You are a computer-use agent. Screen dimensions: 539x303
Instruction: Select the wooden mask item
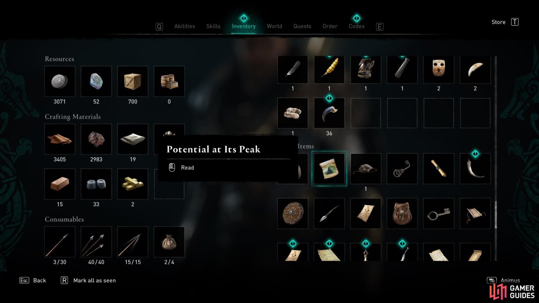point(438,69)
